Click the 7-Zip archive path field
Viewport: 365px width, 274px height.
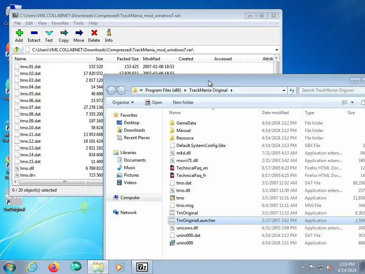(149, 50)
